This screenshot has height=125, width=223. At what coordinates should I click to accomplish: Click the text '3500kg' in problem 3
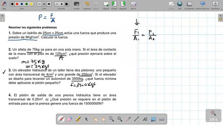tap(77, 79)
